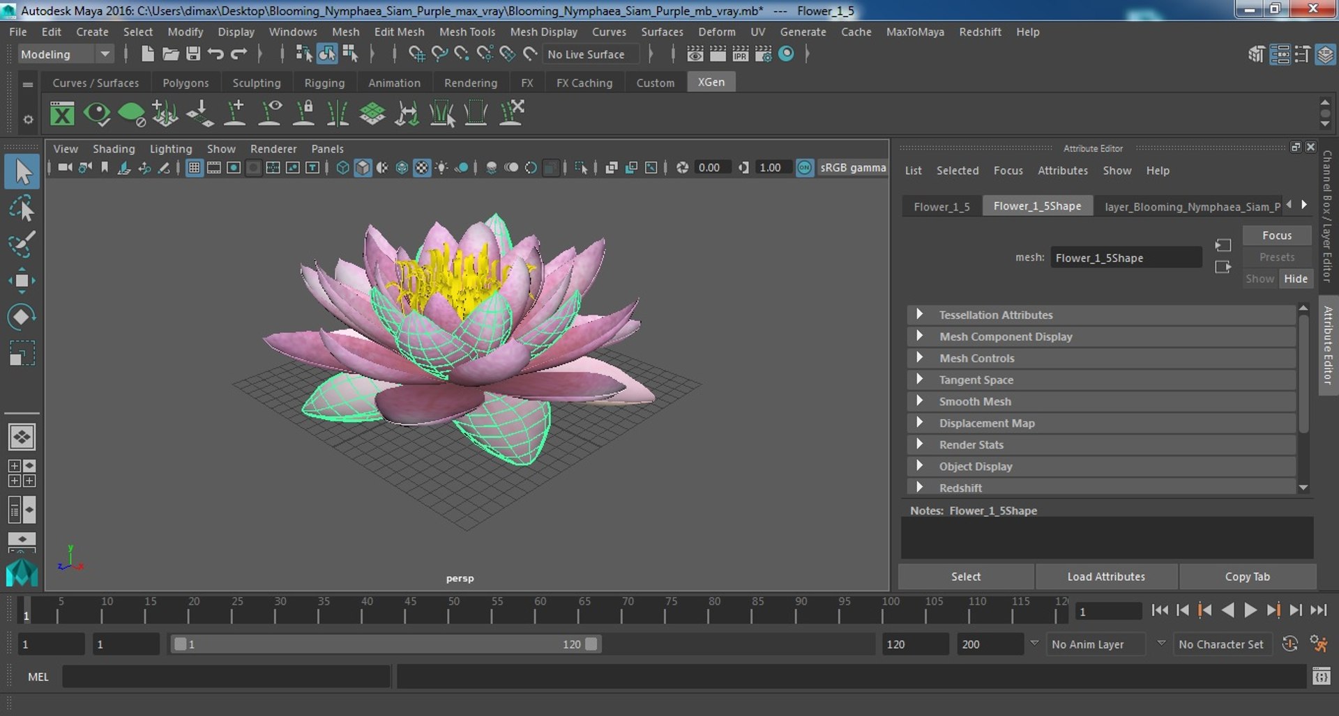The width and height of the screenshot is (1339, 716).
Task: Toggle sRGB gamma color management button
Action: (x=805, y=167)
